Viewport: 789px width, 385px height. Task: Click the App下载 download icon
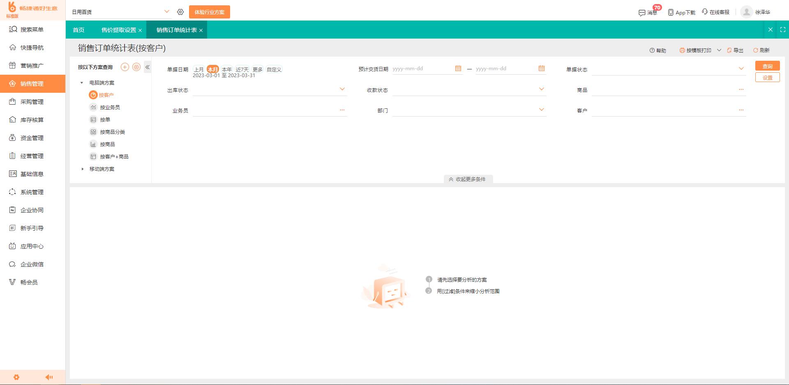click(670, 12)
